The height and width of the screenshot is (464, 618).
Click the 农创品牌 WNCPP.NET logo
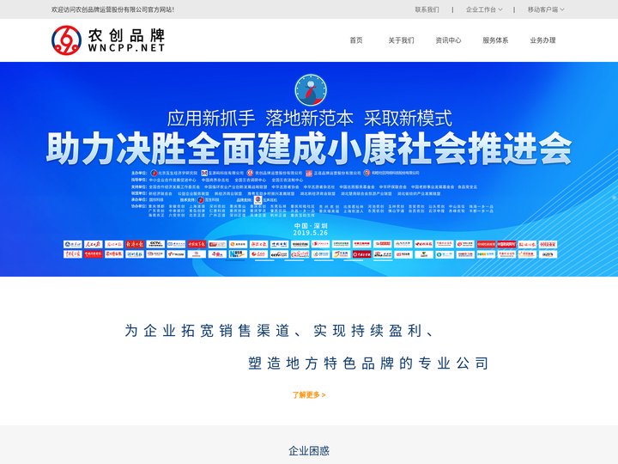(x=108, y=40)
